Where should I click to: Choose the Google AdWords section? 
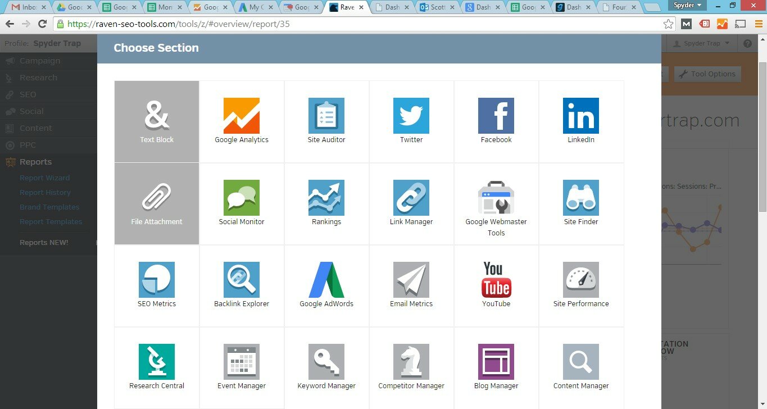pos(326,285)
